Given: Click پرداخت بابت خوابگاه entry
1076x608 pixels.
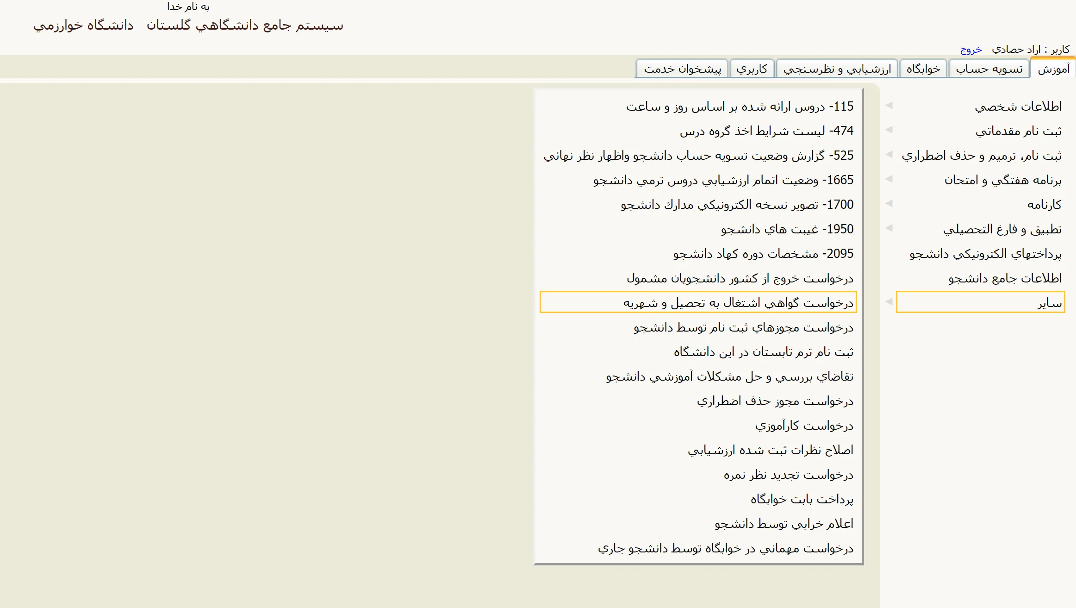Looking at the screenshot, I should pos(802,499).
